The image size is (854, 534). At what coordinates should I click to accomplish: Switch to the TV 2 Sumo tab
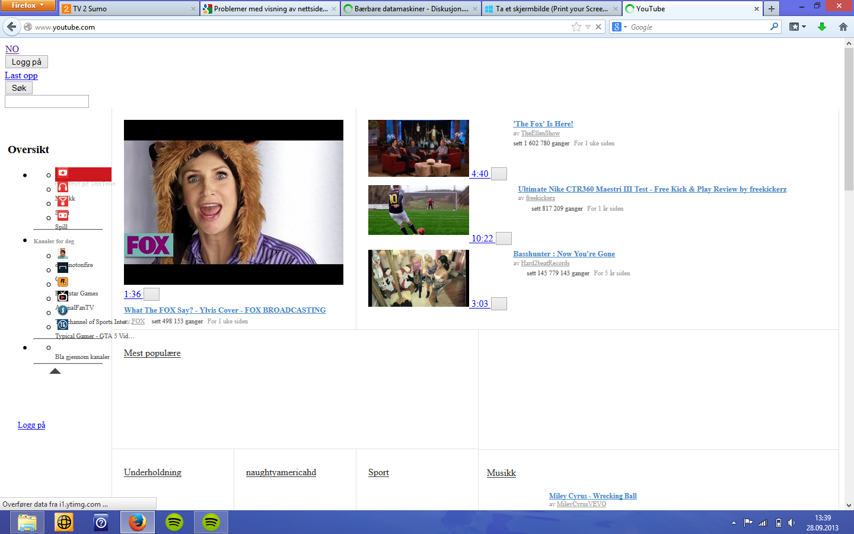pyautogui.click(x=128, y=9)
